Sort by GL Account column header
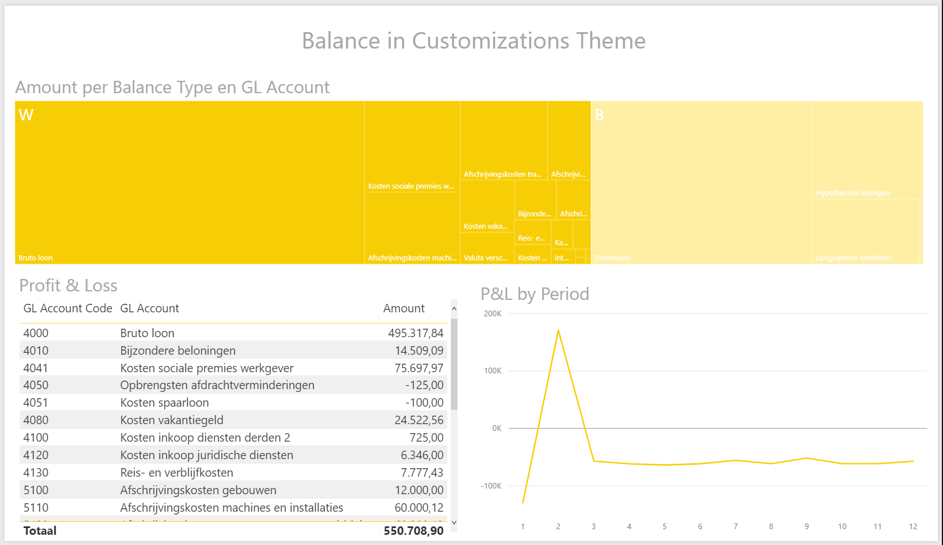The width and height of the screenshot is (943, 545). click(149, 308)
